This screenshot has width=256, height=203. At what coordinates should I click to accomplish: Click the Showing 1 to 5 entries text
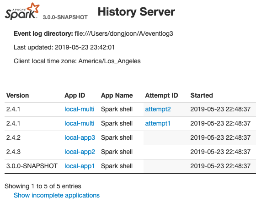[43, 187]
